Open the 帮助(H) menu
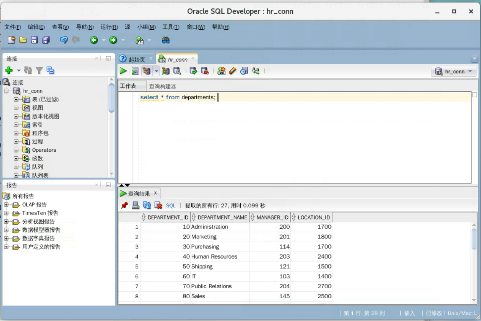481x321 pixels. 221,27
